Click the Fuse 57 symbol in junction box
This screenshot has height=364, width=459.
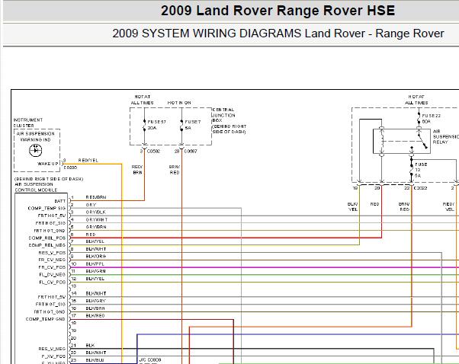(144, 125)
